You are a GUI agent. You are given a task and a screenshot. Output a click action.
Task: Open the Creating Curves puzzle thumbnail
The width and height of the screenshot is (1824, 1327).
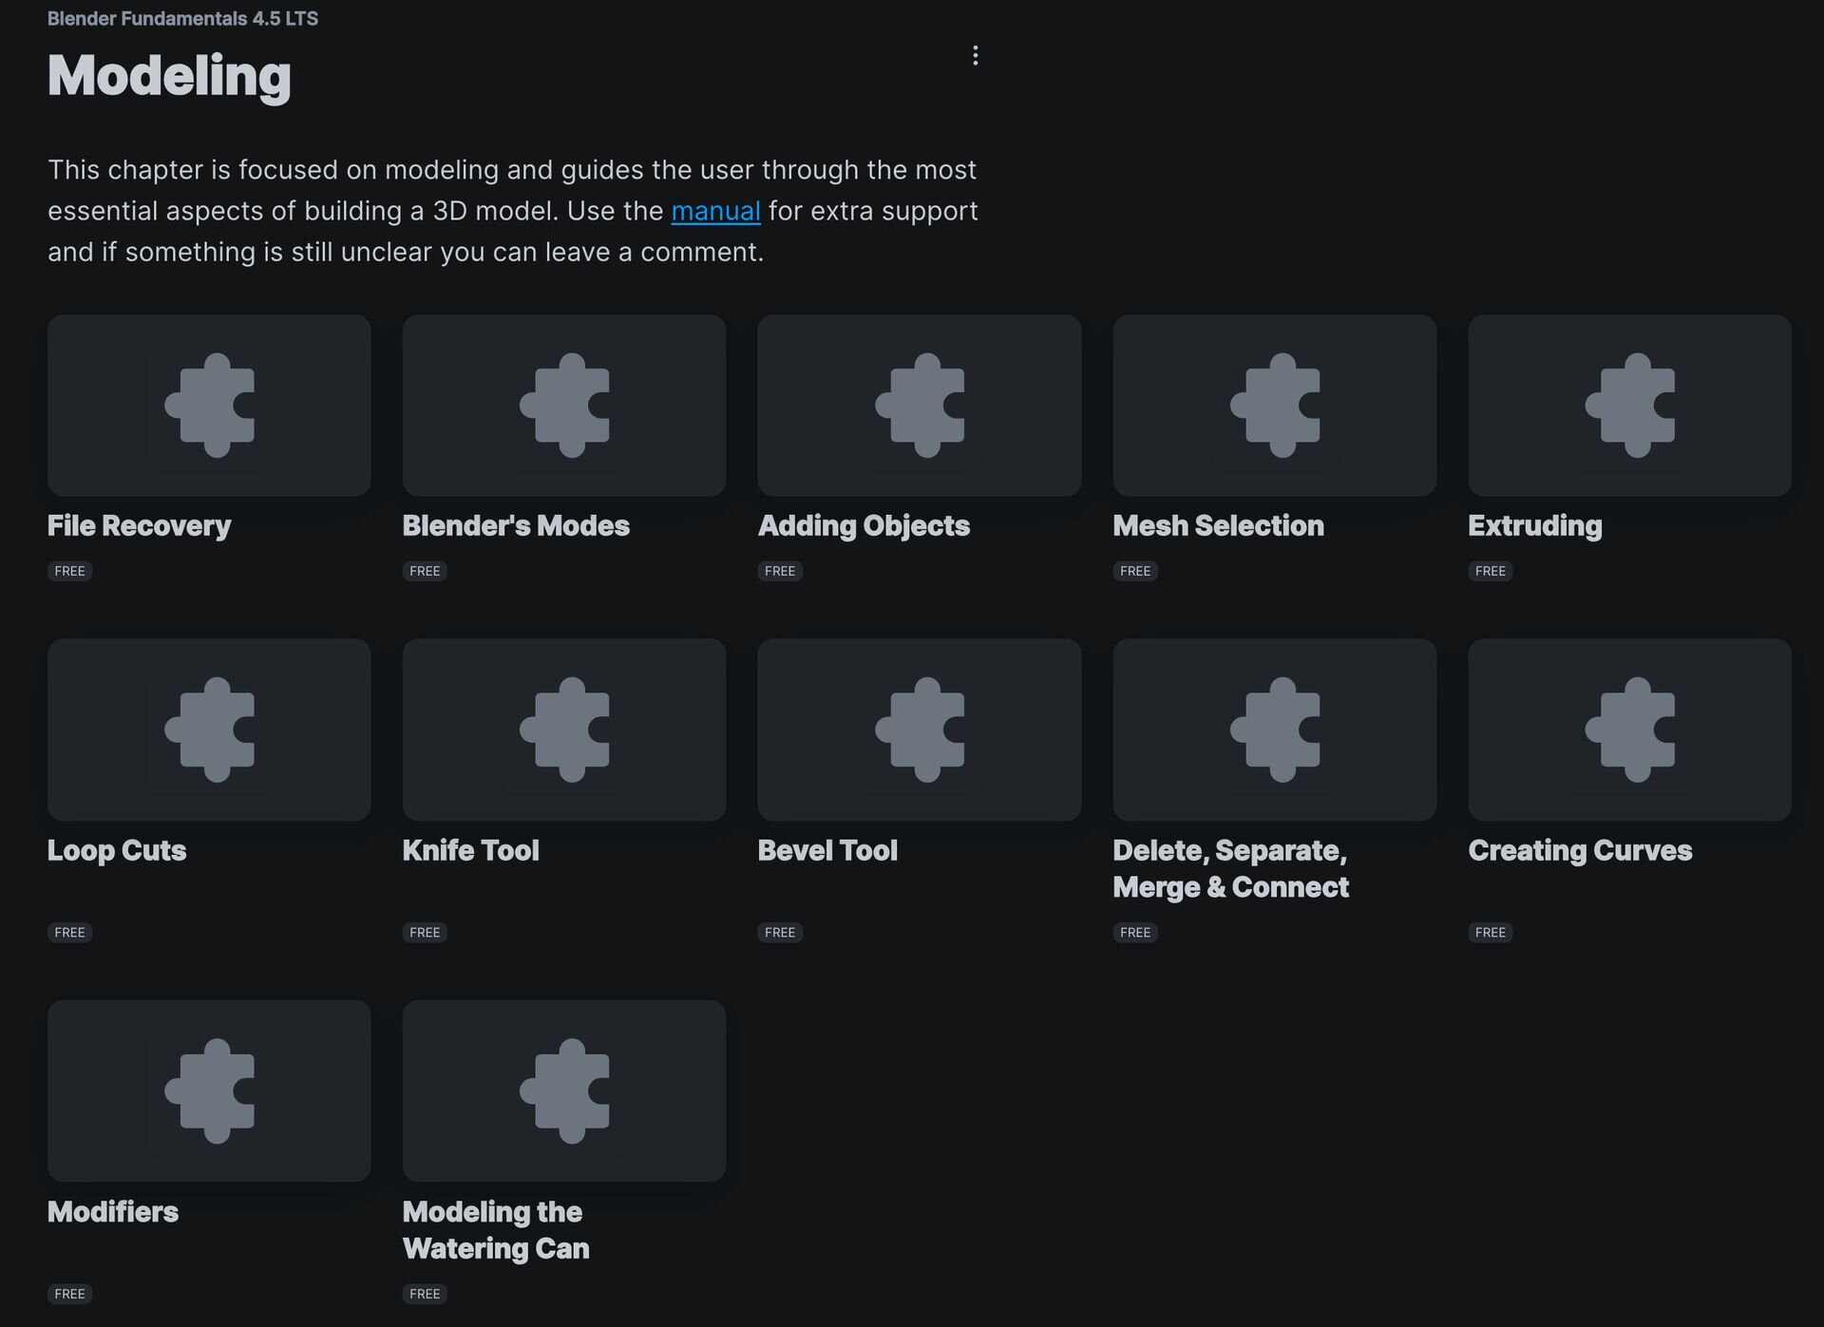[x=1630, y=730]
